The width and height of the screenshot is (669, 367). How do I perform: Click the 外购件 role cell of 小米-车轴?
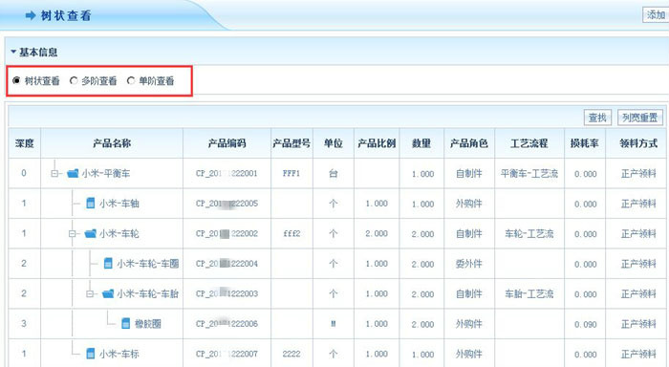(x=469, y=204)
